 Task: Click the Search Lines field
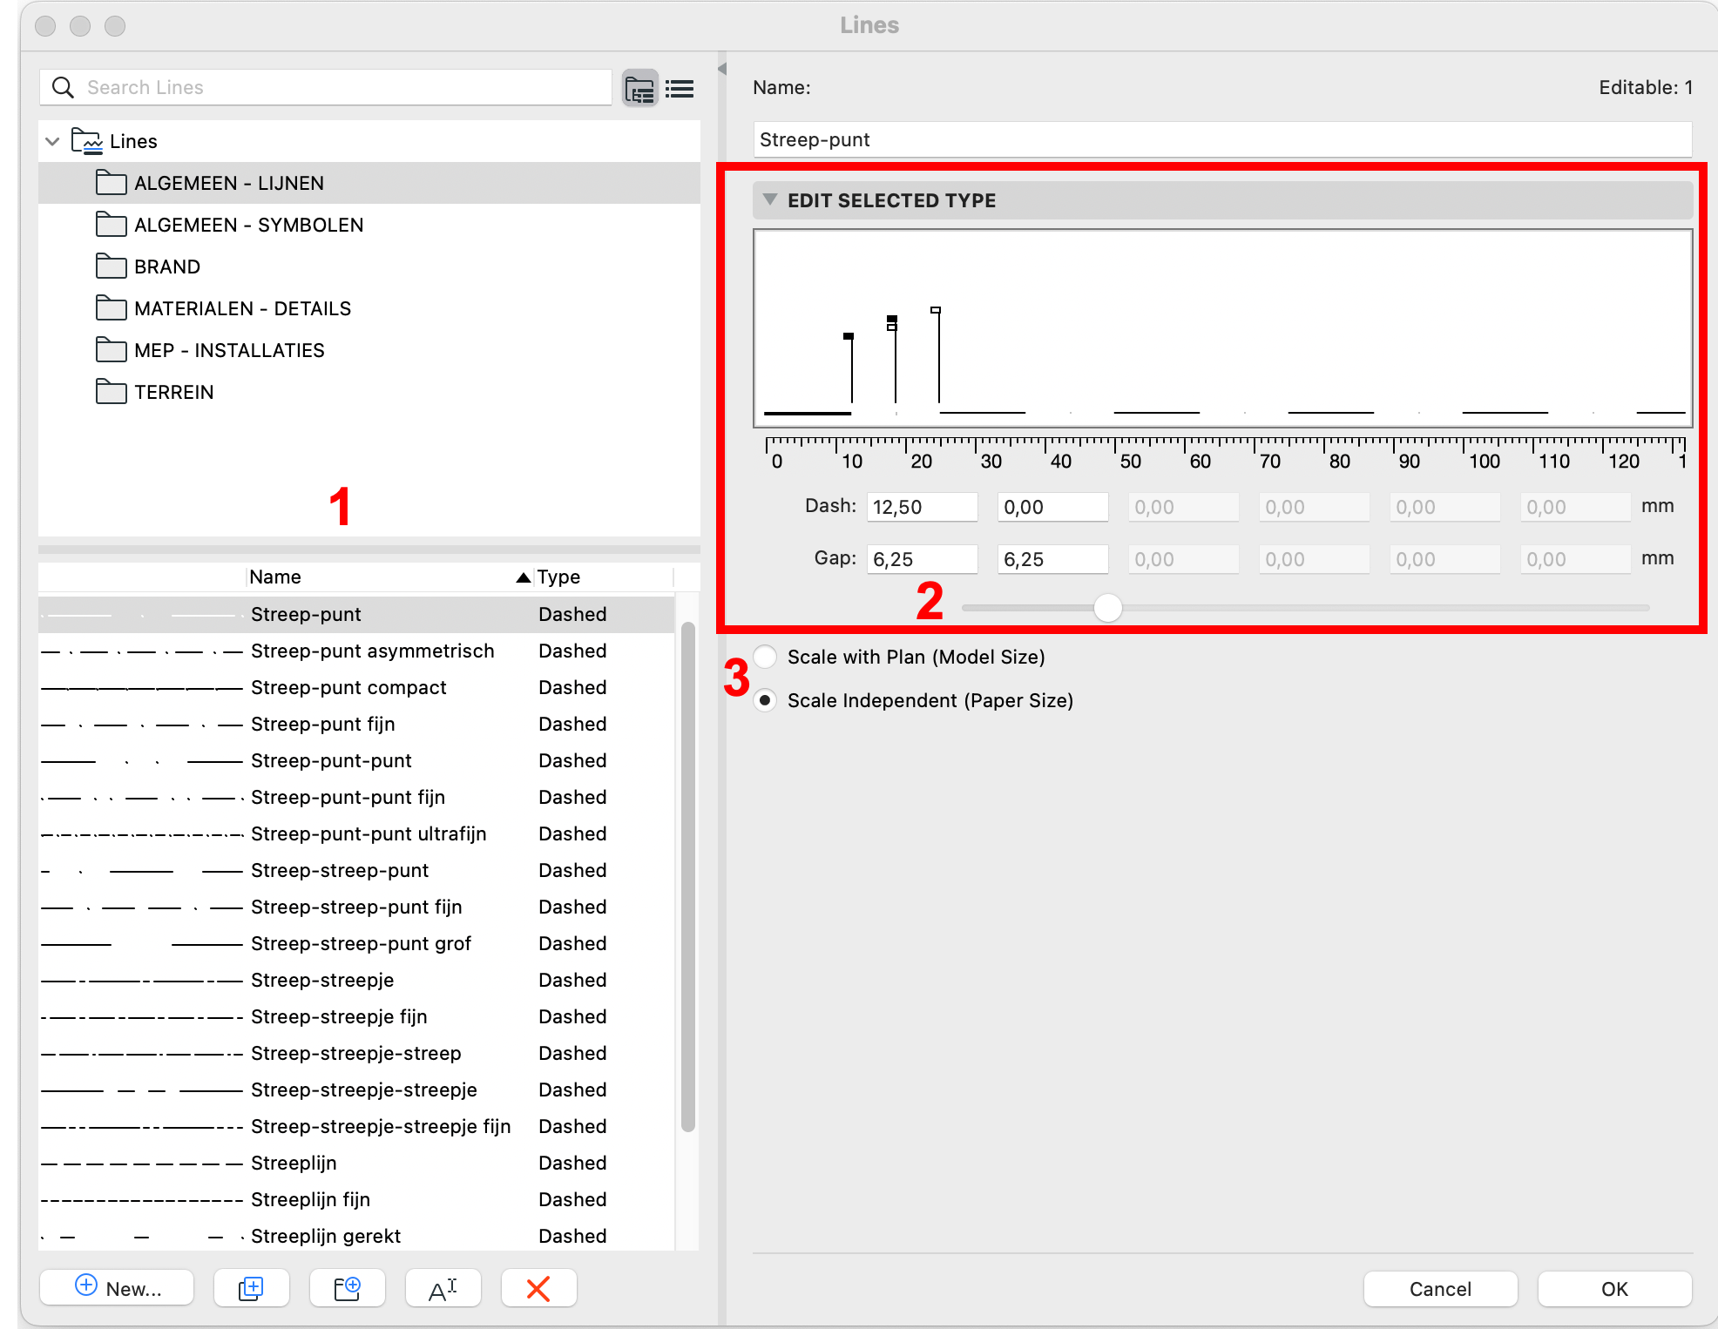pos(326,87)
